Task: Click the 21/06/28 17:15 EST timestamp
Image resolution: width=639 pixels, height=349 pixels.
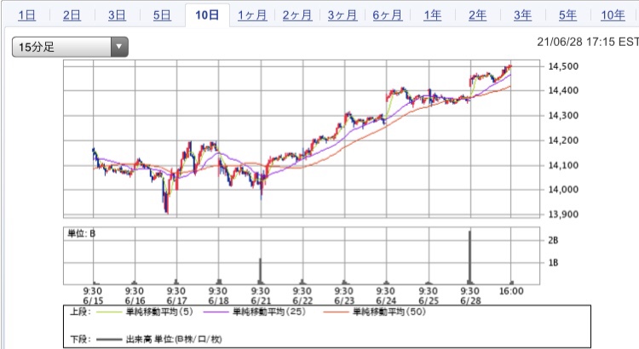Action: pos(588,42)
